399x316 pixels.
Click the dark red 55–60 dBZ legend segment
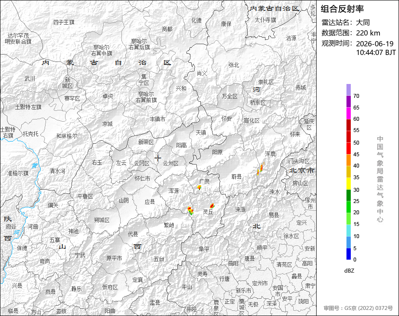pos(349,125)
